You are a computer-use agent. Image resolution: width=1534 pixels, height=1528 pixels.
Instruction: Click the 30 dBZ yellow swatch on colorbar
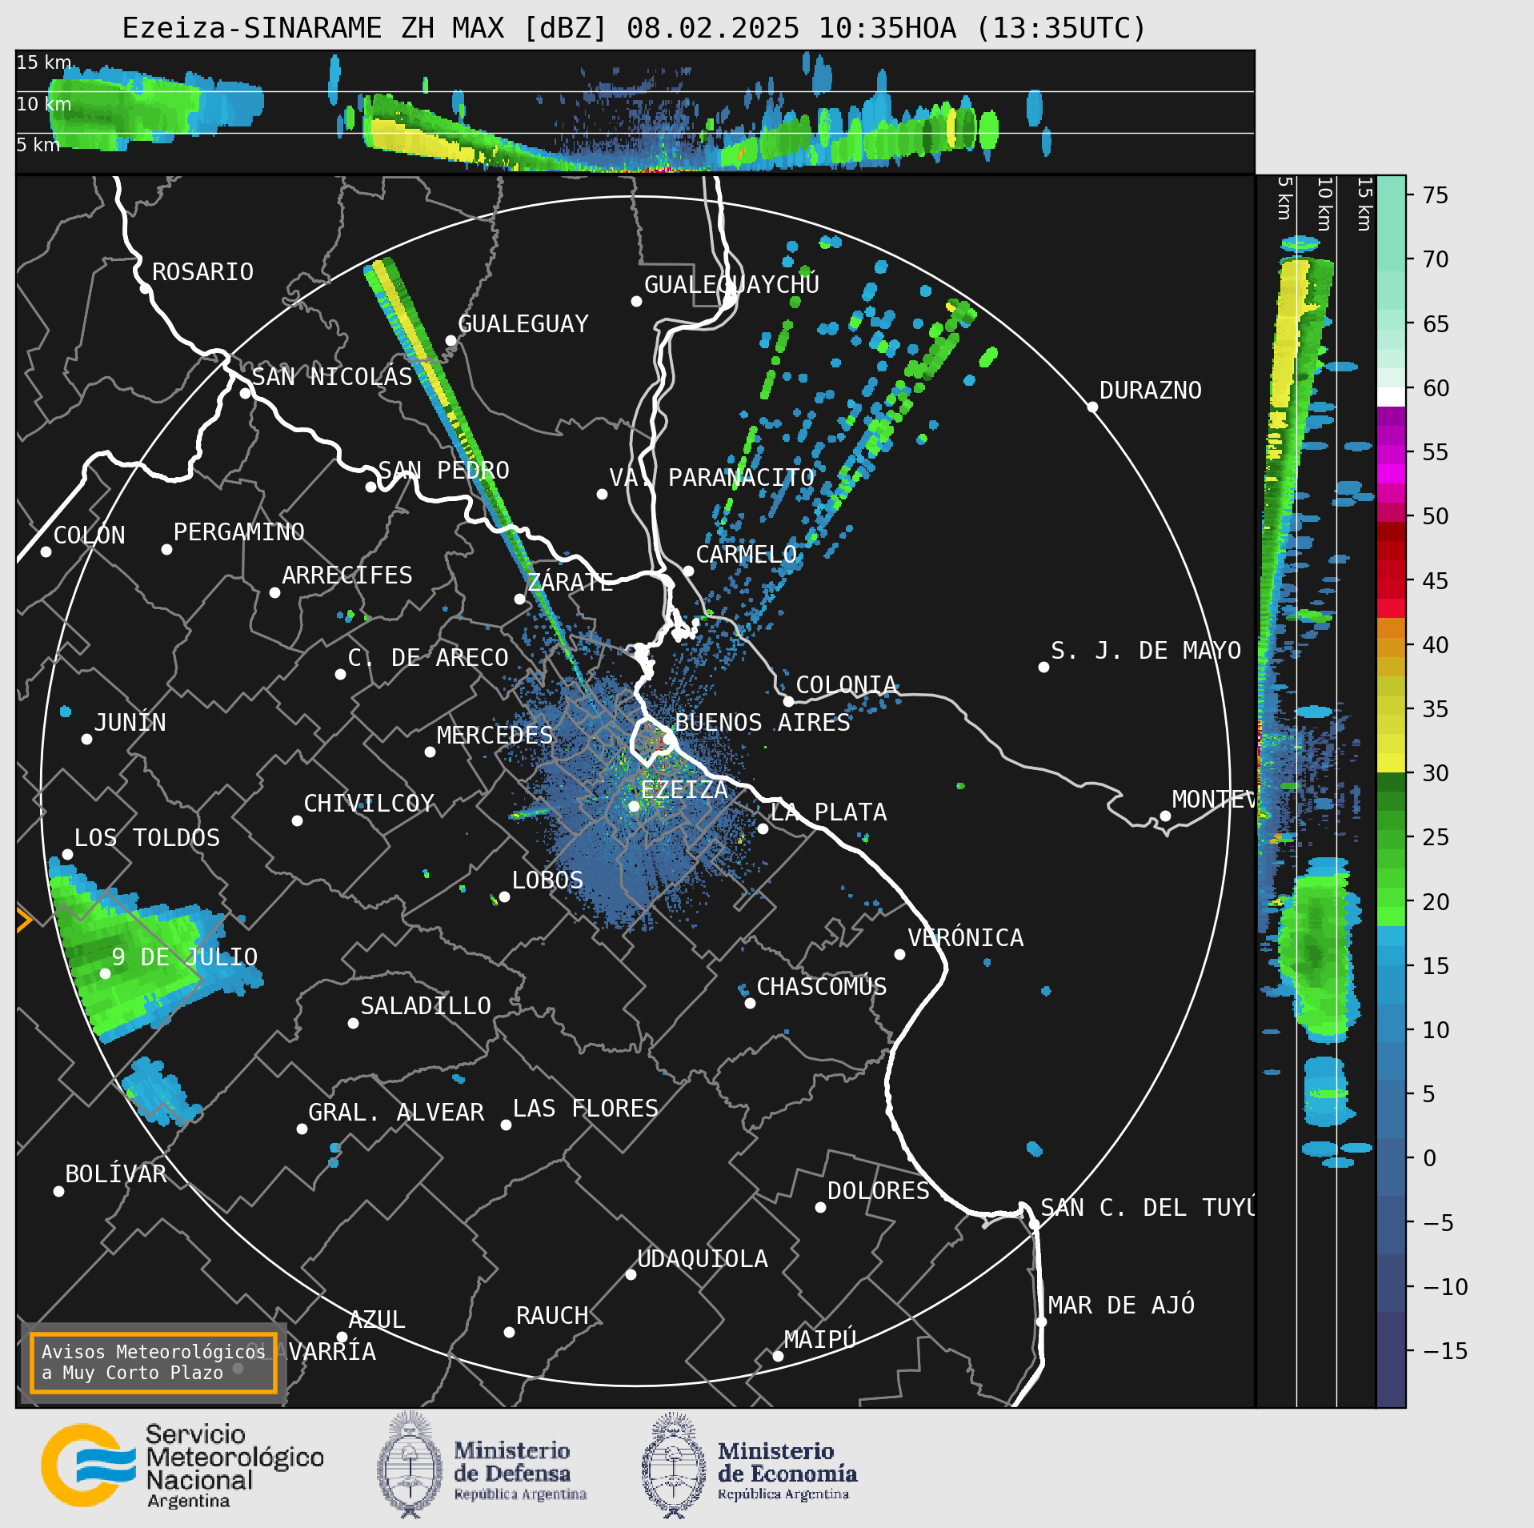pos(1391,763)
